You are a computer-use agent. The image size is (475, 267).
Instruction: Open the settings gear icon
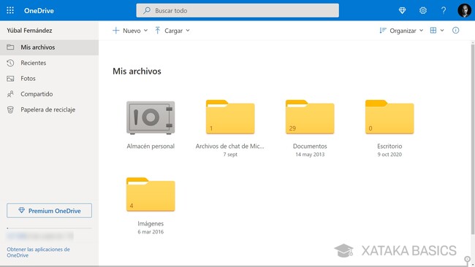(423, 11)
